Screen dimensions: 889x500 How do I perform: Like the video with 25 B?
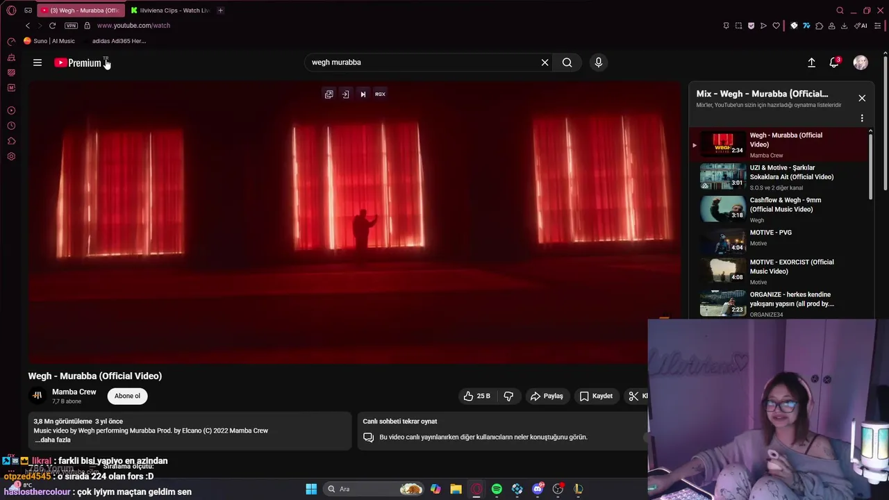[476, 396]
